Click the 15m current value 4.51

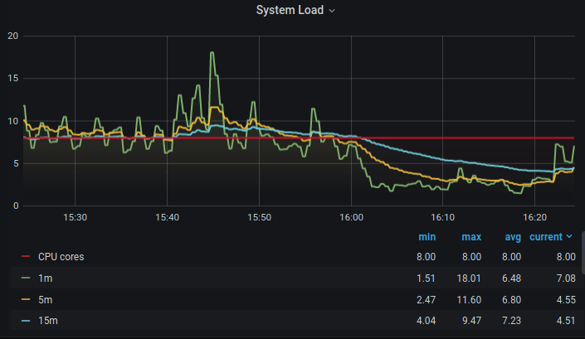[563, 320]
